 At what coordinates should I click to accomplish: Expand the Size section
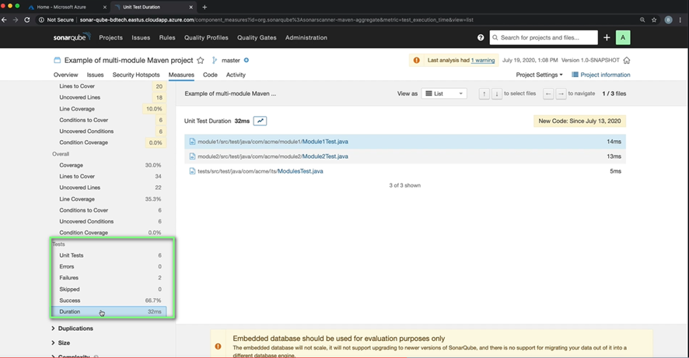tap(61, 342)
